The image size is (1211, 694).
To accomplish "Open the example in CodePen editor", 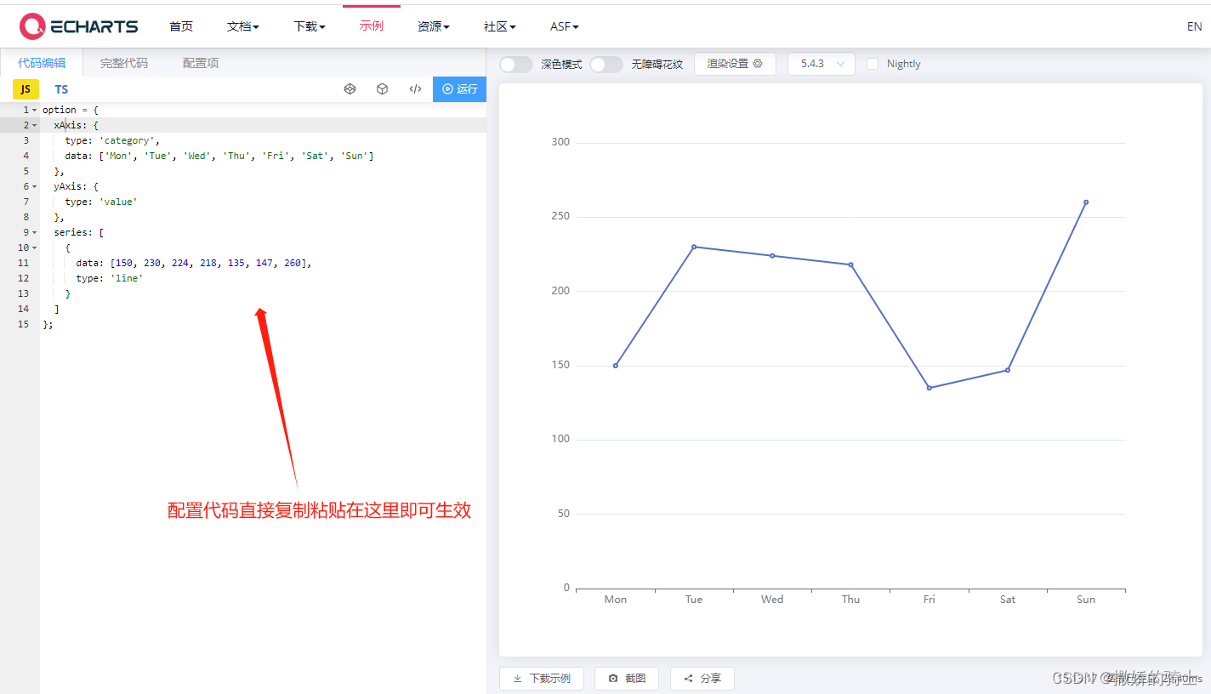I will tap(350, 88).
